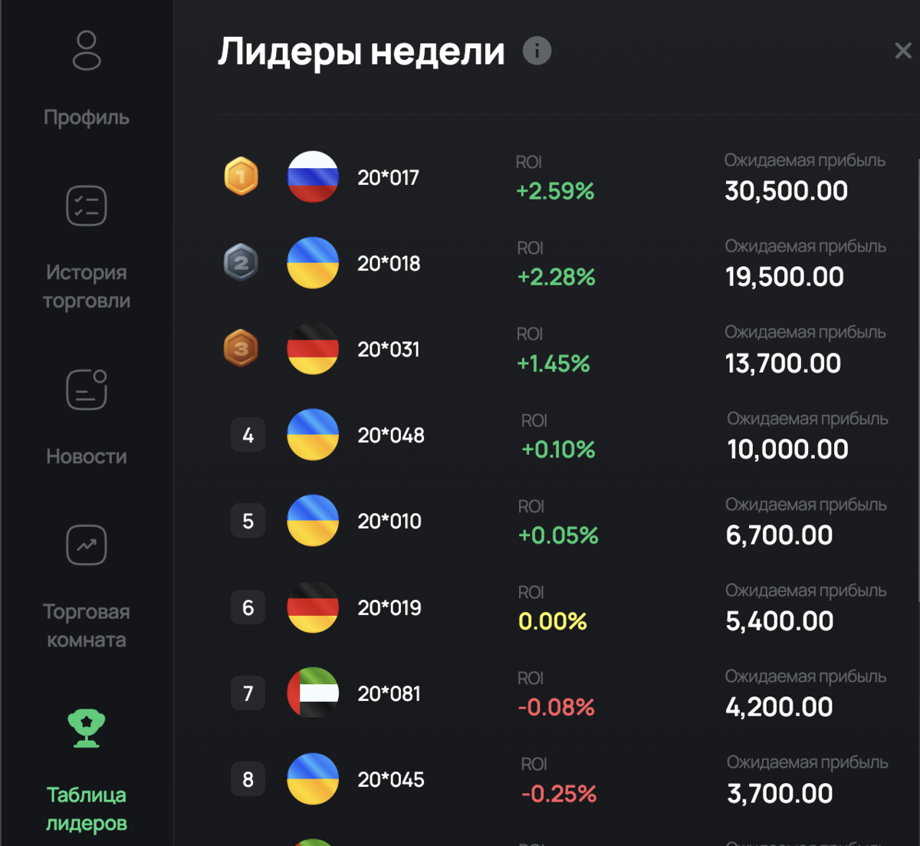
Task: Select leaderboard entry for trader 20*017
Action: point(537,176)
